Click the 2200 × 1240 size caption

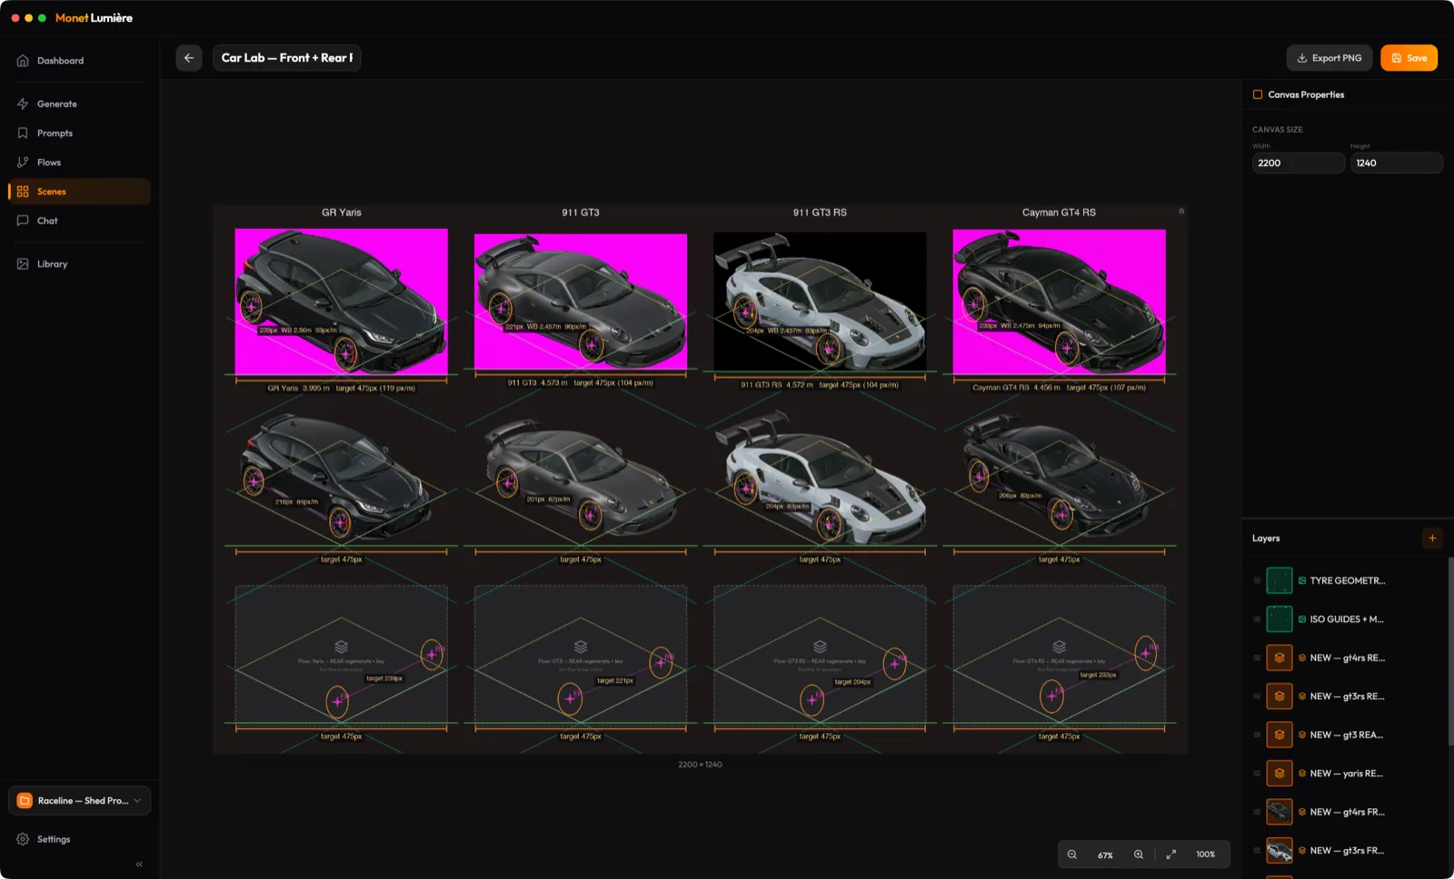[700, 765]
